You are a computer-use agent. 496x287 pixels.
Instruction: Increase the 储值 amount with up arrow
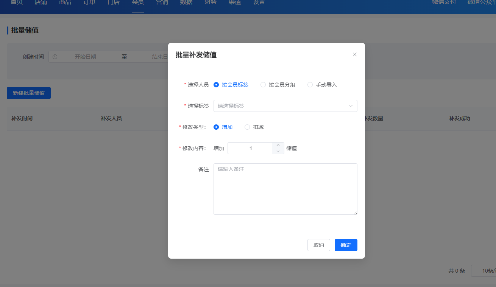(x=278, y=145)
